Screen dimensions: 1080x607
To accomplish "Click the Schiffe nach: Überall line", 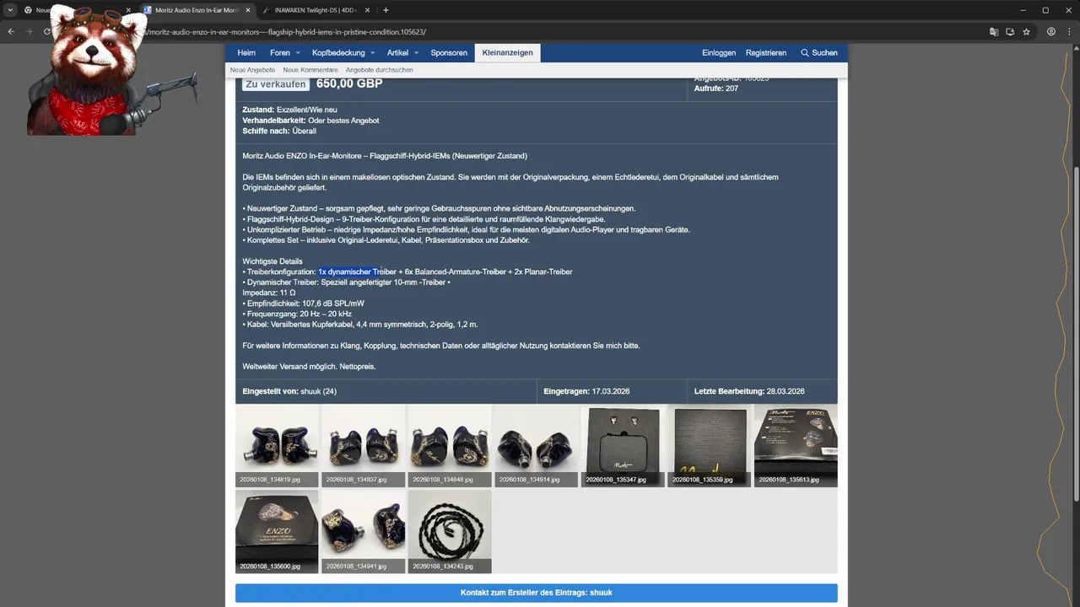I will (279, 131).
